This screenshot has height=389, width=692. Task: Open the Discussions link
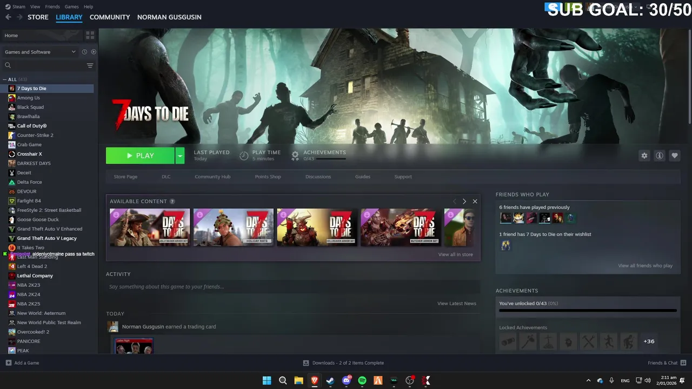tap(318, 177)
